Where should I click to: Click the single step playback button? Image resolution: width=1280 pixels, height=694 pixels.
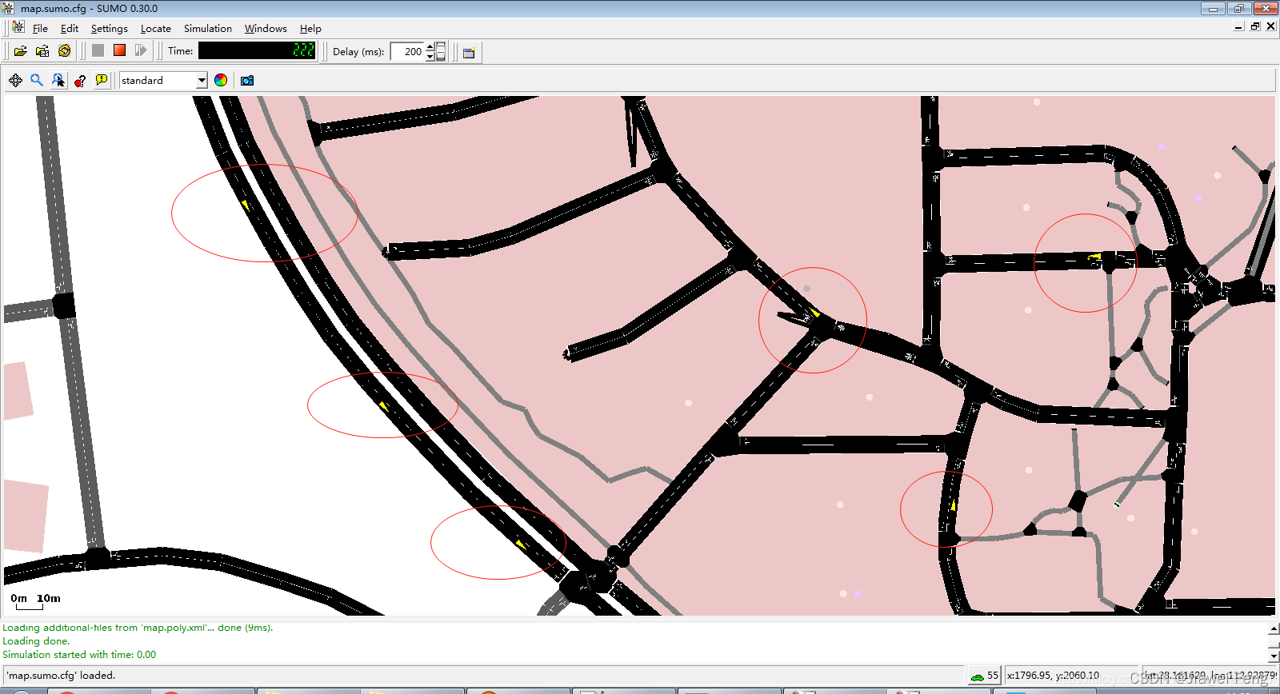pos(141,50)
